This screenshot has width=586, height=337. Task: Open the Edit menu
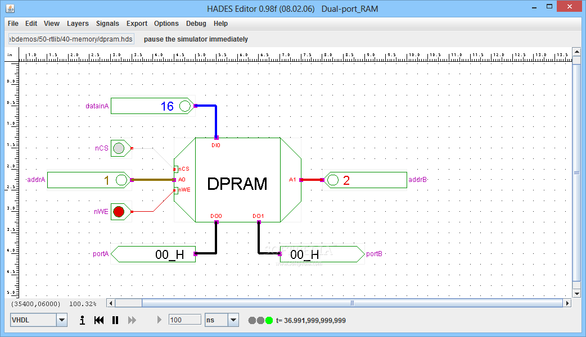pyautogui.click(x=31, y=24)
